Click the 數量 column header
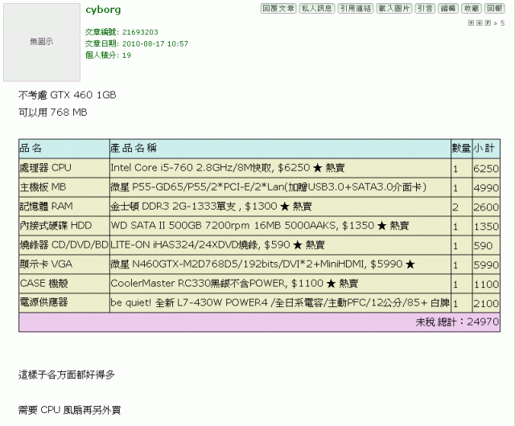 pos(461,149)
